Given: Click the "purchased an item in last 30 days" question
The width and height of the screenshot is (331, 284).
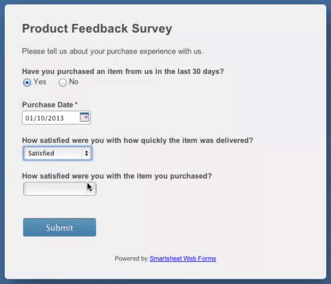Looking at the screenshot, I should click(x=123, y=71).
